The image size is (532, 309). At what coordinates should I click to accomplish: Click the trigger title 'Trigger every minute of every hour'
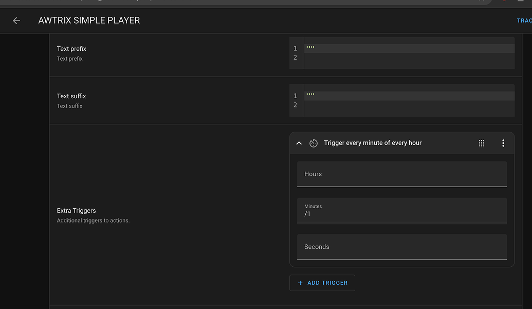tap(373, 143)
